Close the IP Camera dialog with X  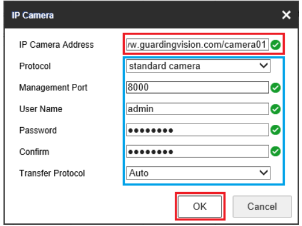(x=286, y=15)
